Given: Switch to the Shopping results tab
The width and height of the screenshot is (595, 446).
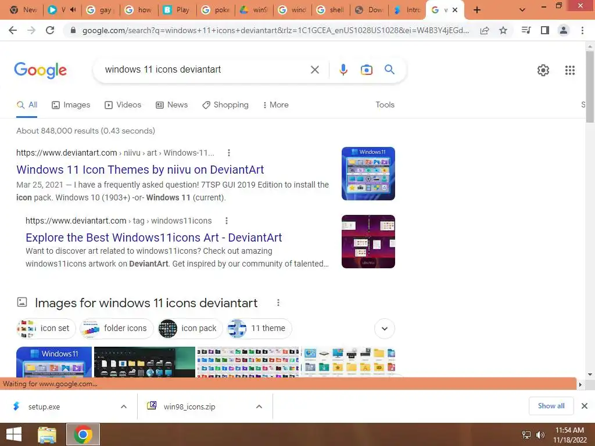Looking at the screenshot, I should (x=225, y=105).
